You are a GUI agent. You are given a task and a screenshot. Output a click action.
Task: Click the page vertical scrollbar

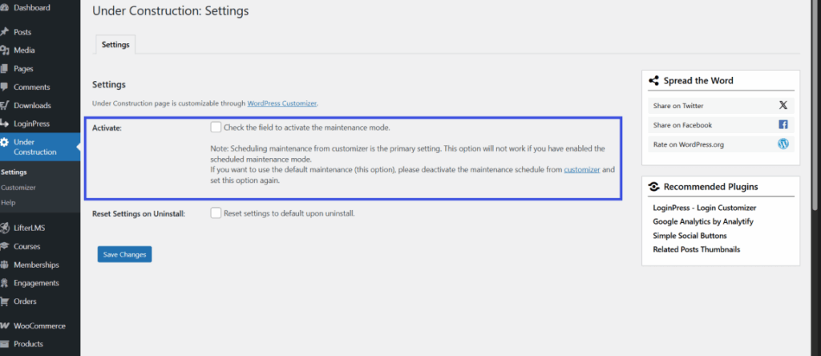[x=816, y=105]
